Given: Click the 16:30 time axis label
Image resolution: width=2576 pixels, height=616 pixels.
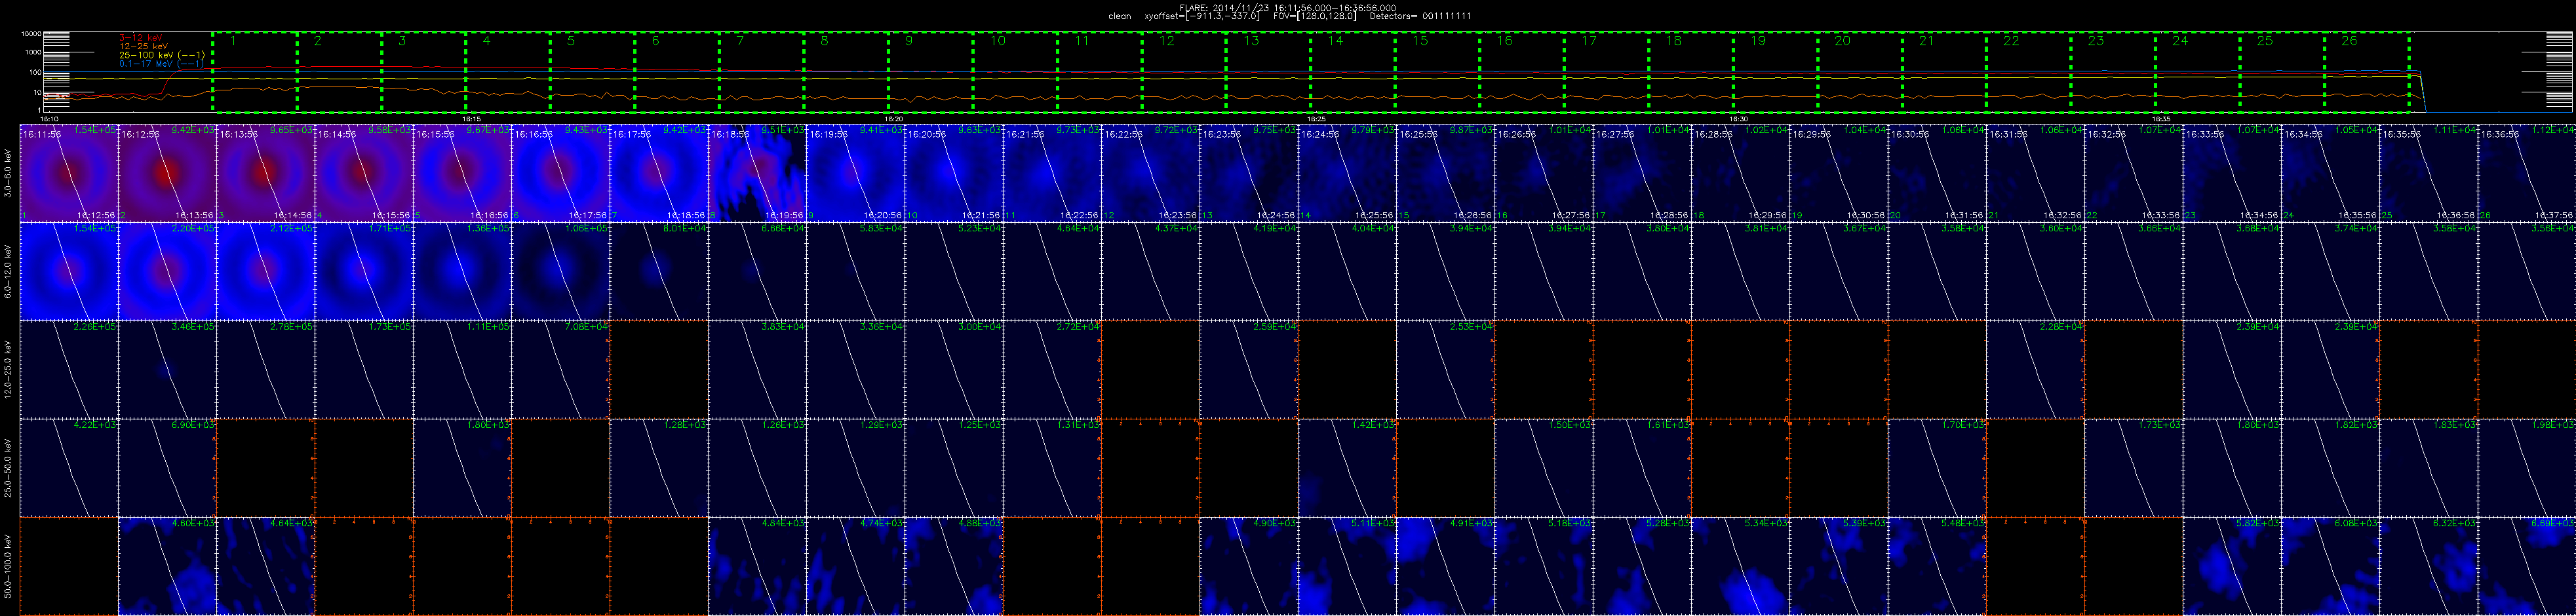Looking at the screenshot, I should [x=1739, y=119].
